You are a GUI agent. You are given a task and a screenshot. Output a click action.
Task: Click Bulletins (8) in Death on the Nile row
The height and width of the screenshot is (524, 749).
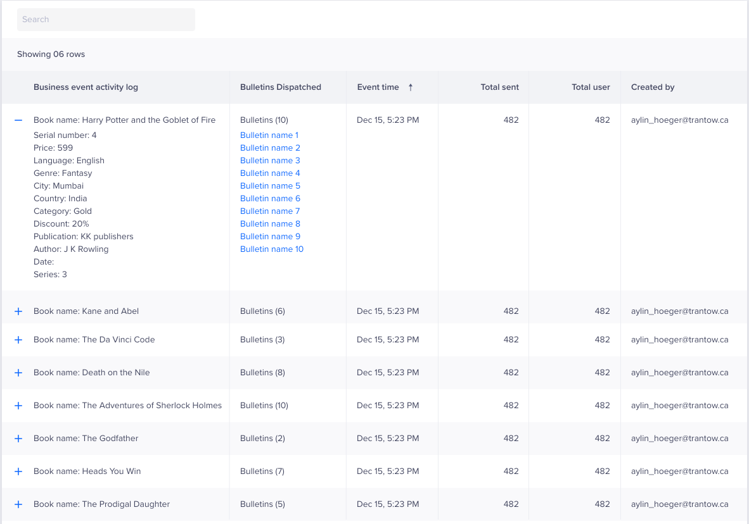(262, 373)
